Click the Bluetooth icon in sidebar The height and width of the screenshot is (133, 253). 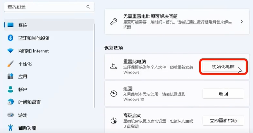click(x=11, y=38)
